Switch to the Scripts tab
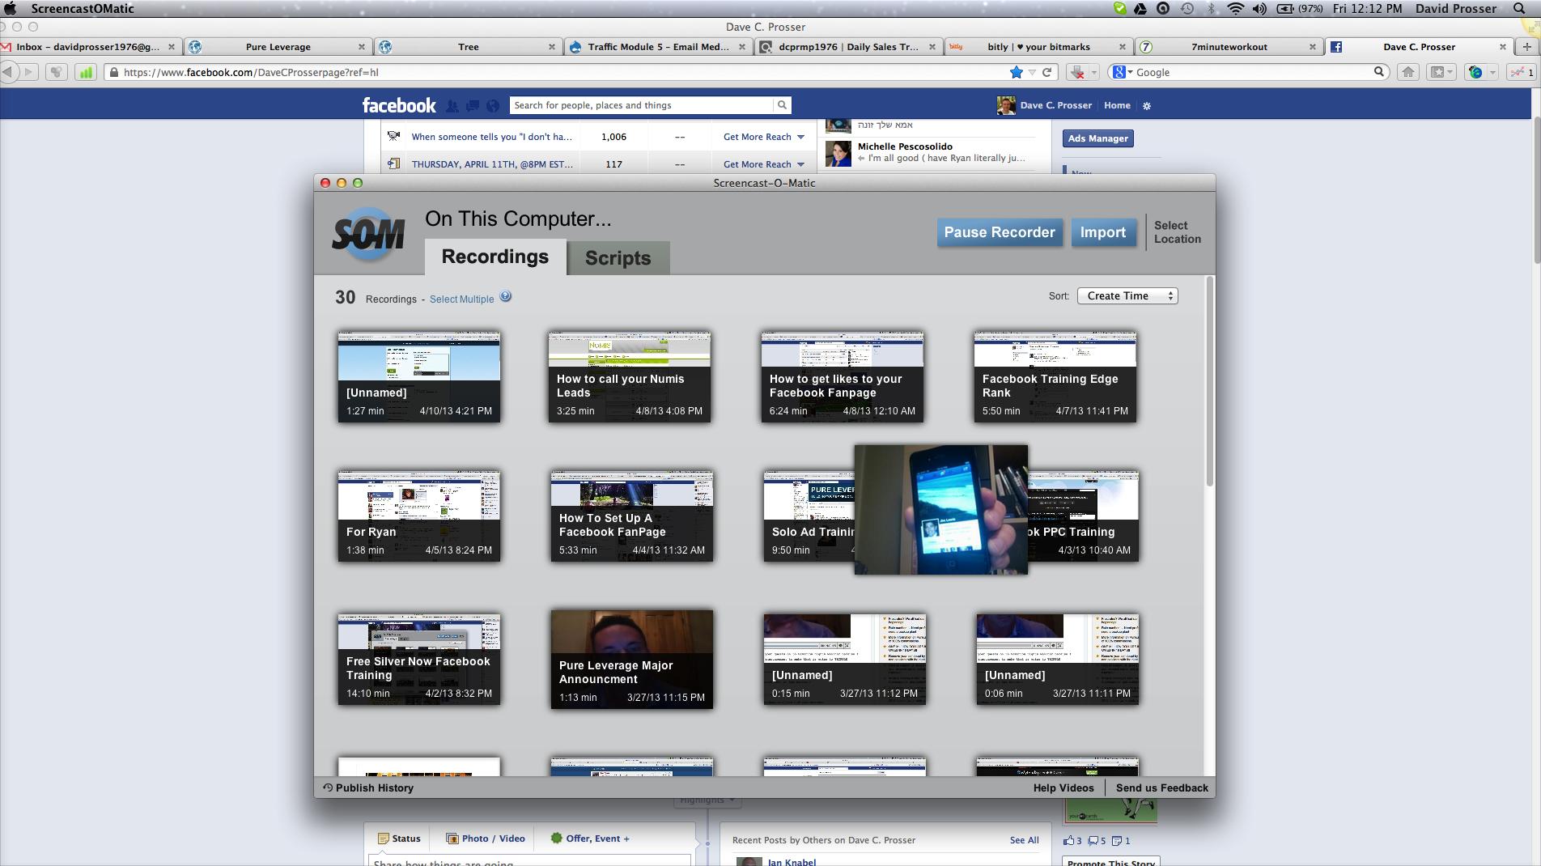 (618, 257)
